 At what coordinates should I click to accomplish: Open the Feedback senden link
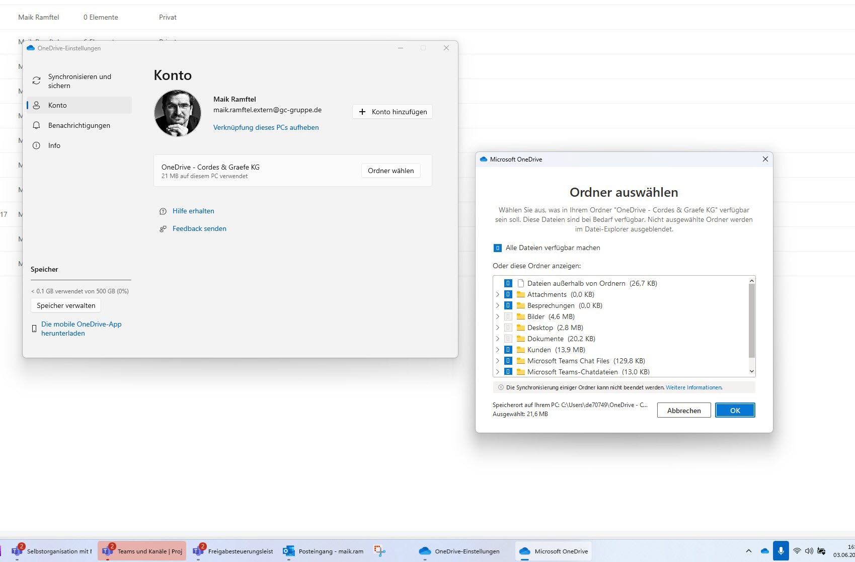(199, 228)
